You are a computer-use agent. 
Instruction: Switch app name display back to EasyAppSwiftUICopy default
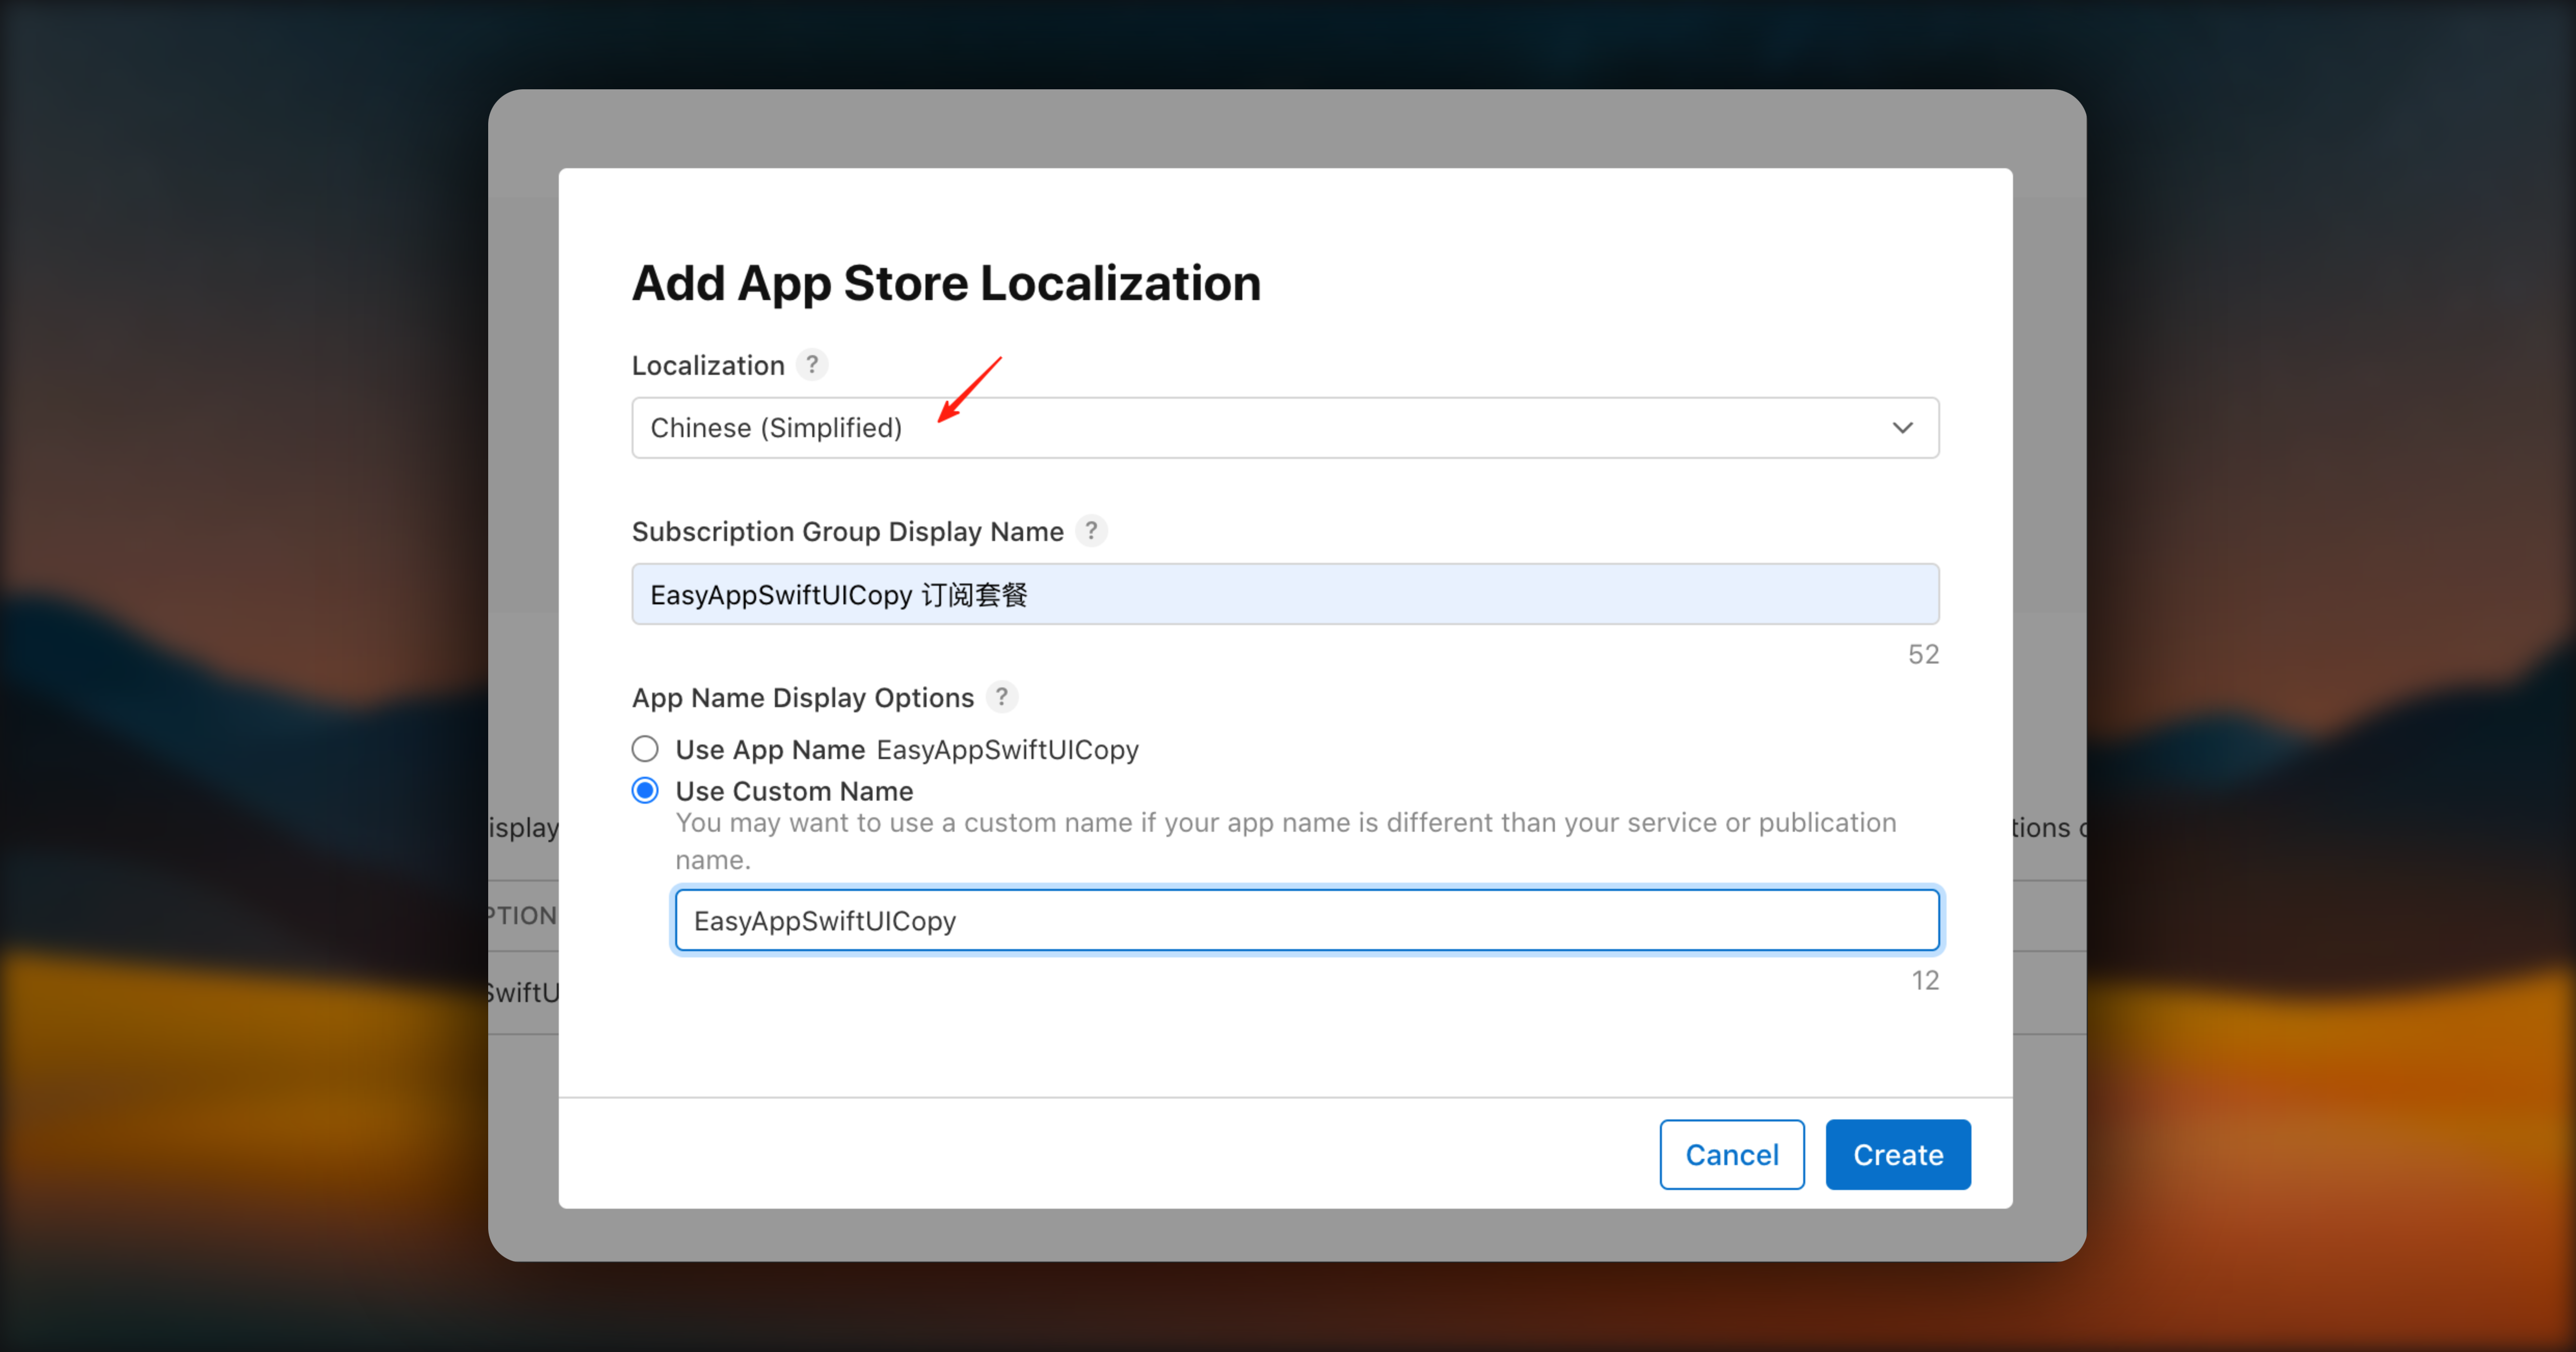(645, 748)
